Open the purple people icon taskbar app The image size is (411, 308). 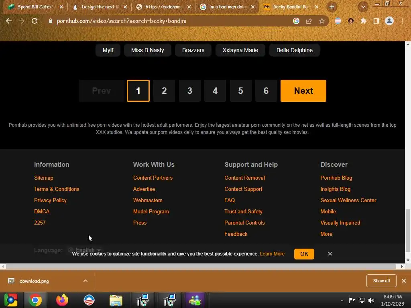click(195, 300)
